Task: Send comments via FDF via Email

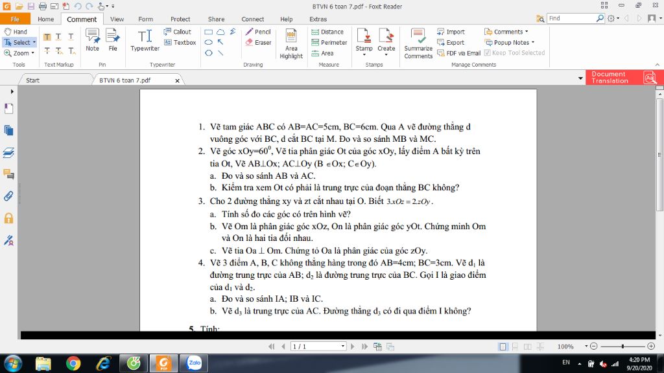Action: 458,53
